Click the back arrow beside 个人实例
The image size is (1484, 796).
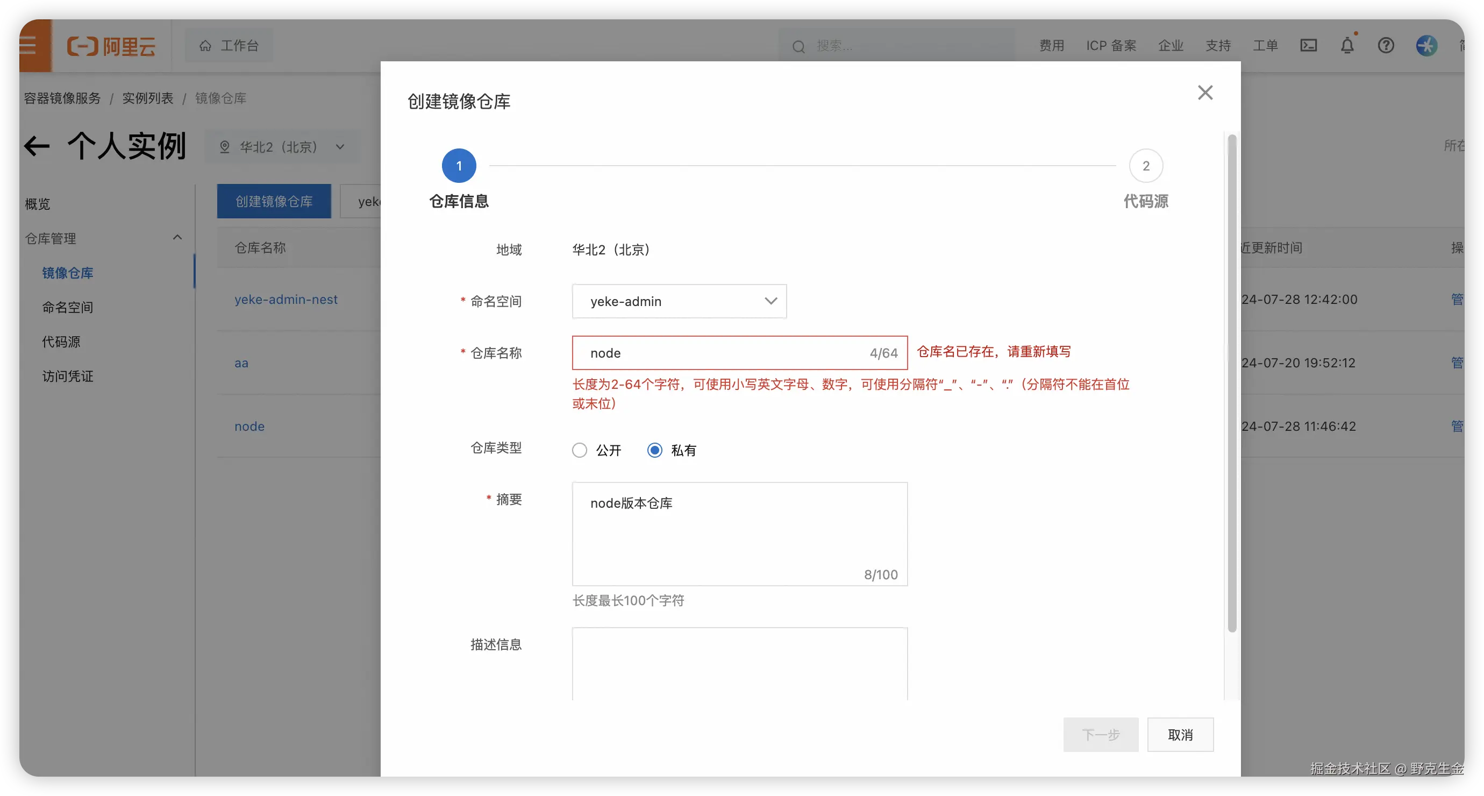click(37, 146)
